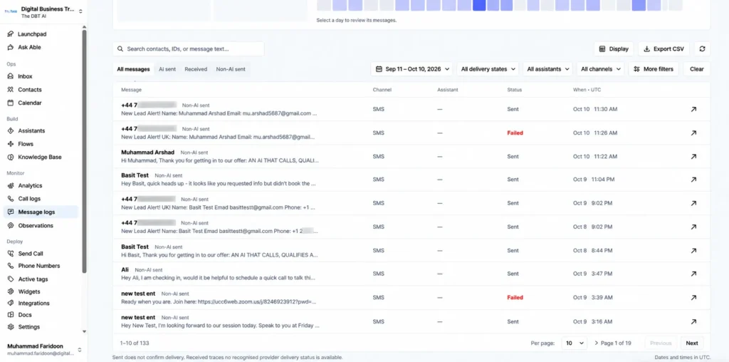
Task: Focus the search contacts input field
Action: (x=188, y=49)
